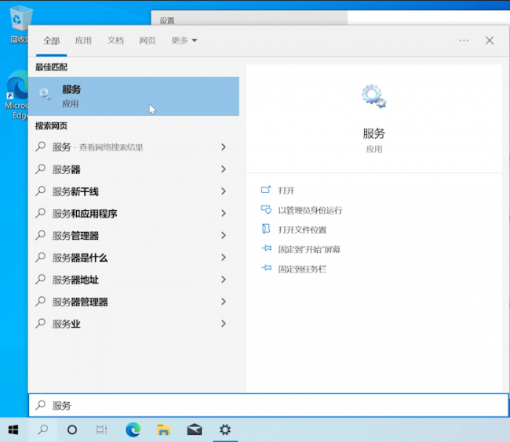Choose 以管理员身份运行

[x=310, y=211]
